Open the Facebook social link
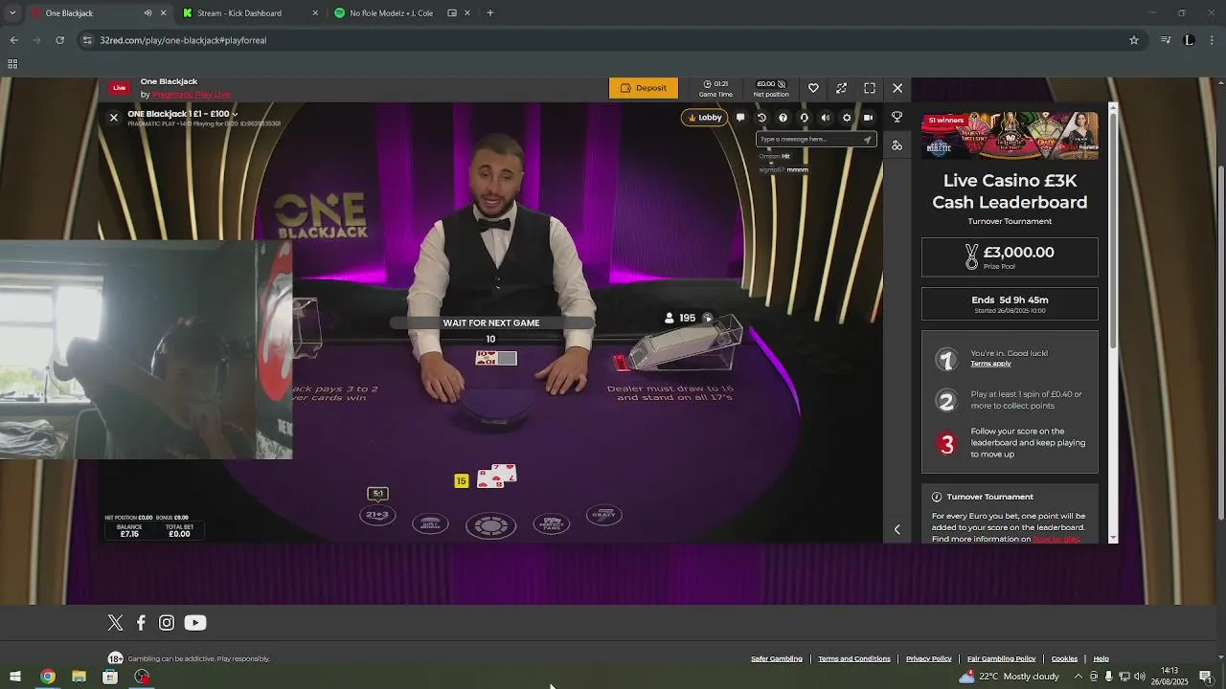The height and width of the screenshot is (689, 1226). [141, 623]
